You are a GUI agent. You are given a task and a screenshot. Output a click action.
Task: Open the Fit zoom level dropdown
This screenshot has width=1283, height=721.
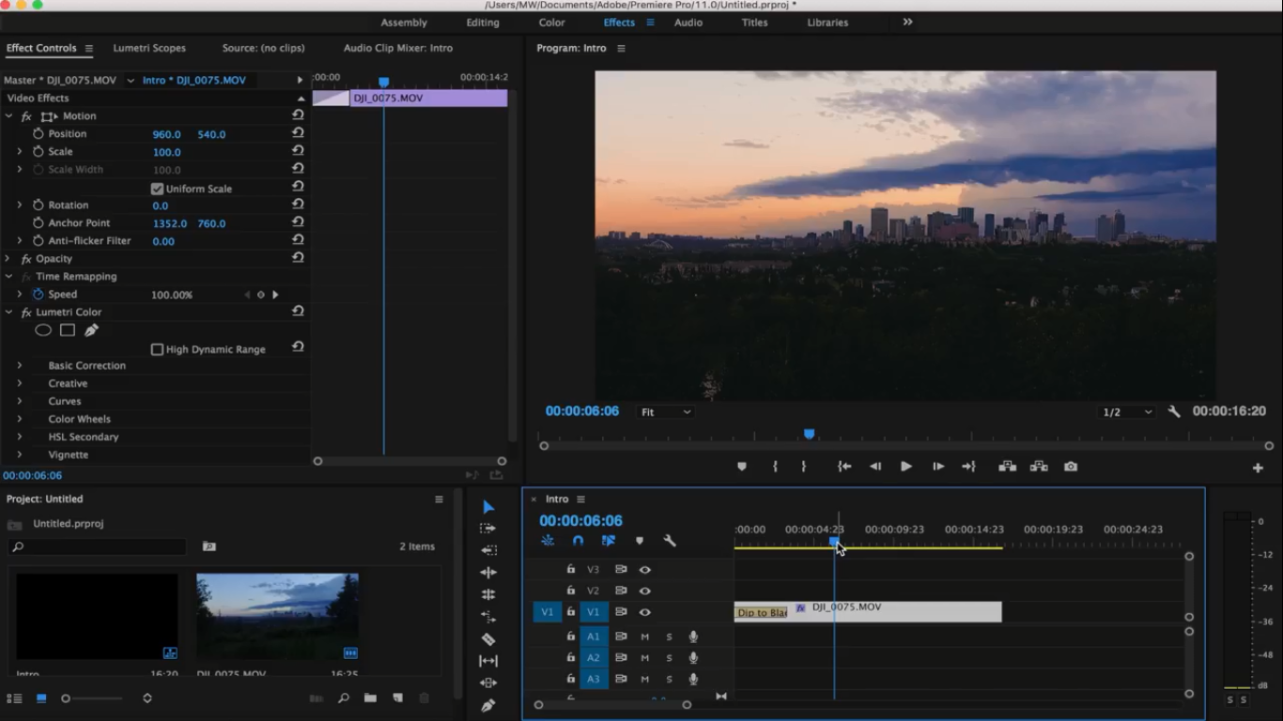click(x=664, y=411)
